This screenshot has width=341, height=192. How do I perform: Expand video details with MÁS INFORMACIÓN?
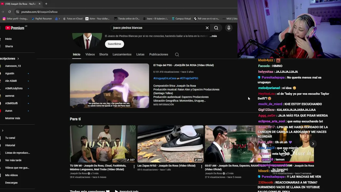tap(164, 105)
